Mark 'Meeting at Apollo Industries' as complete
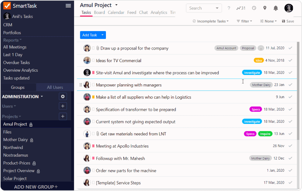302x191 pixels. coord(290,146)
